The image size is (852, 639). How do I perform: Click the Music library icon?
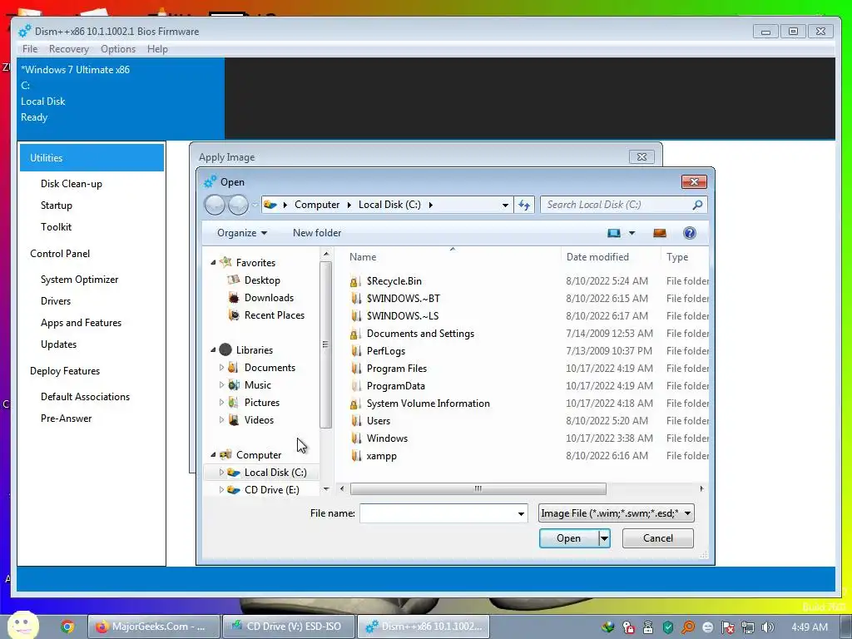(x=234, y=385)
